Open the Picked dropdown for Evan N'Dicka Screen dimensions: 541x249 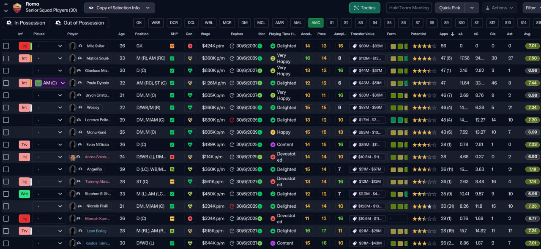49,145
